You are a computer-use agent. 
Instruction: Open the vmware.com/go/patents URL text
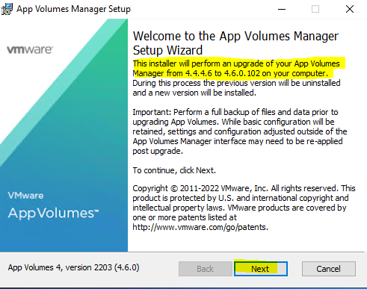(x=200, y=227)
